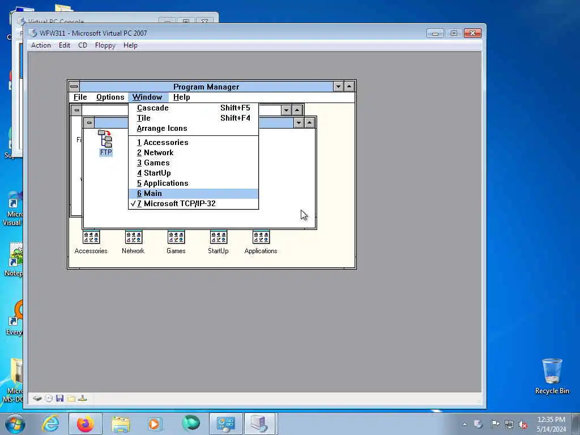Click the hard disk status icon in Virtual PC
The height and width of the screenshot is (435, 580).
(37, 398)
